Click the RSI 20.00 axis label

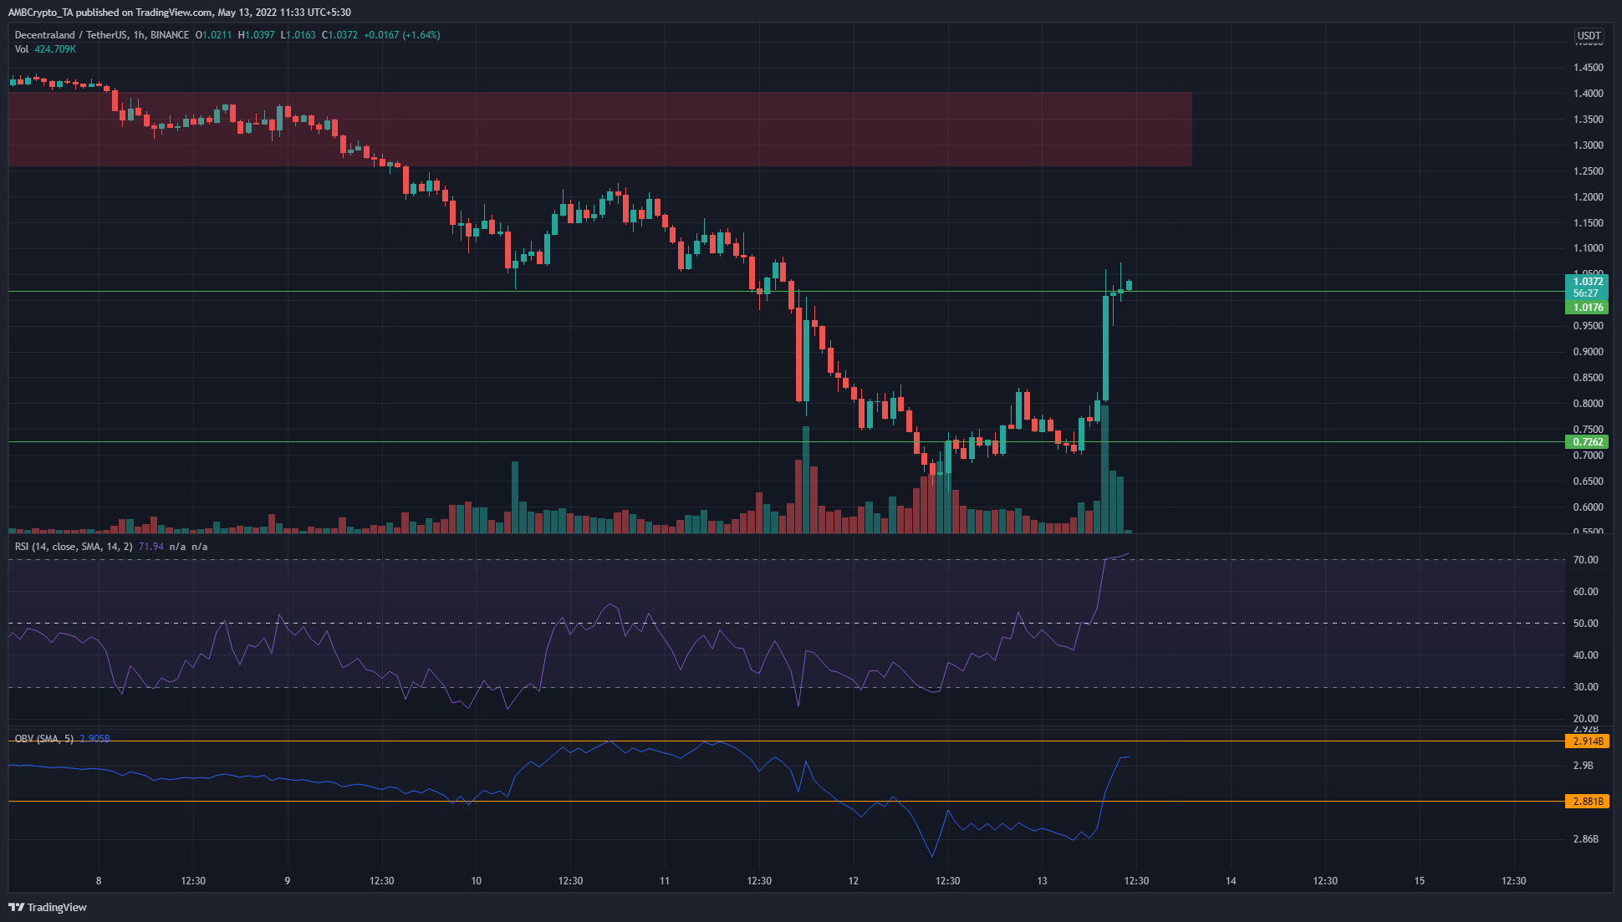pyautogui.click(x=1585, y=719)
